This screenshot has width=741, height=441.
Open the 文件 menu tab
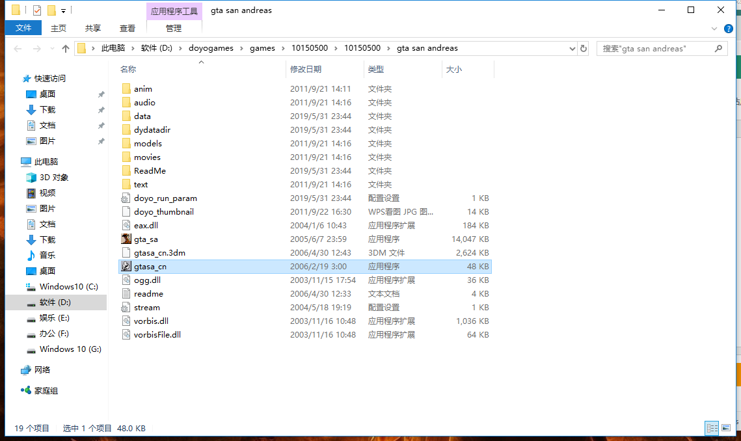coord(23,28)
